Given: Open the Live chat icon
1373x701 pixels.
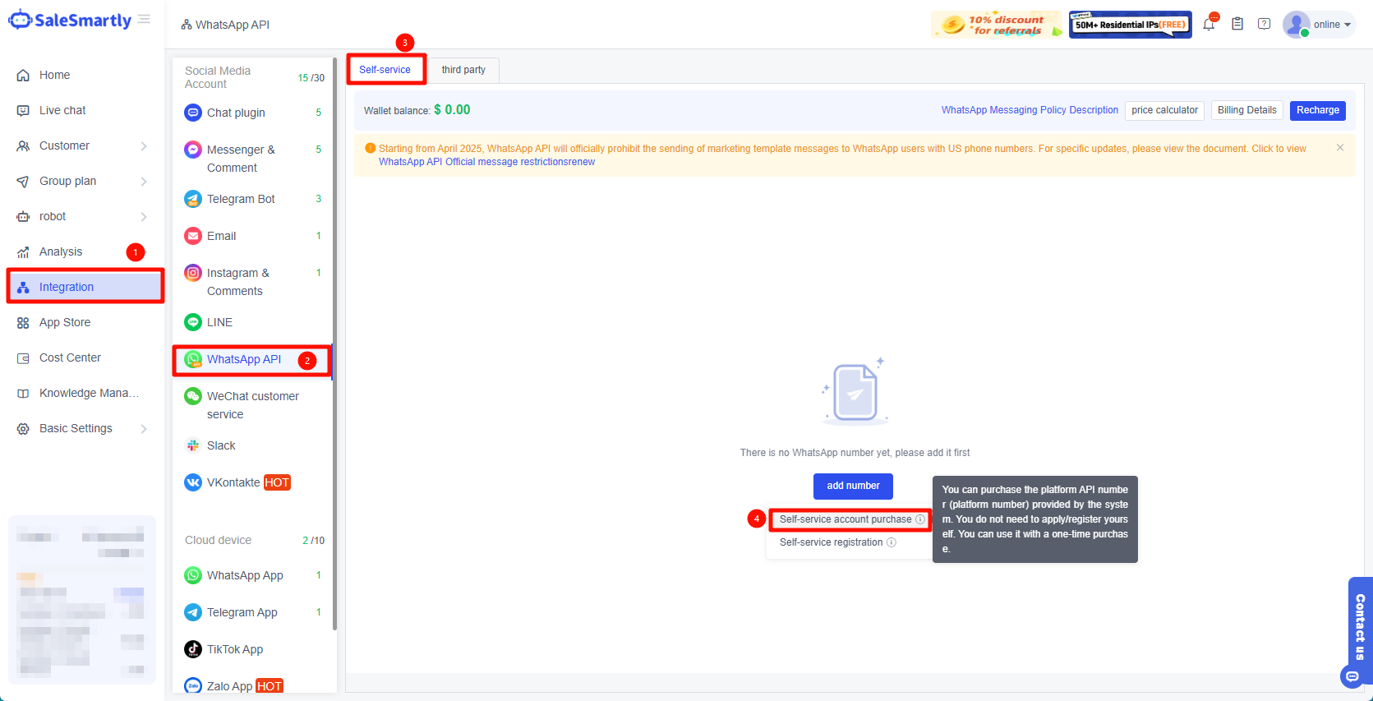Looking at the screenshot, I should [x=23, y=110].
